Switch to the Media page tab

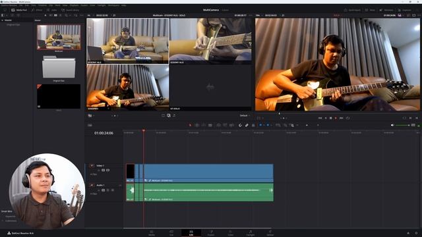[152, 233]
